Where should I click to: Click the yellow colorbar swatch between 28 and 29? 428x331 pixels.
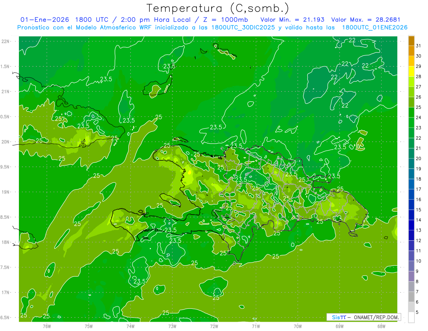point(411,71)
